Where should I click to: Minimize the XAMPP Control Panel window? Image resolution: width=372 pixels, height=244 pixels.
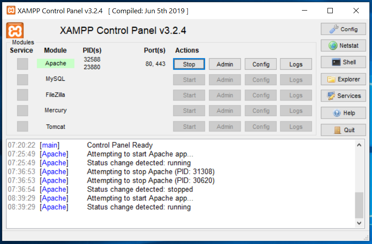[305, 11]
